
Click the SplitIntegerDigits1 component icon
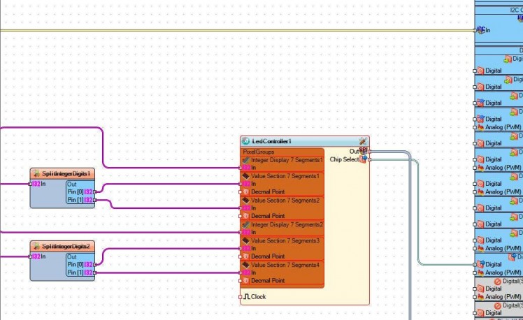coord(36,174)
